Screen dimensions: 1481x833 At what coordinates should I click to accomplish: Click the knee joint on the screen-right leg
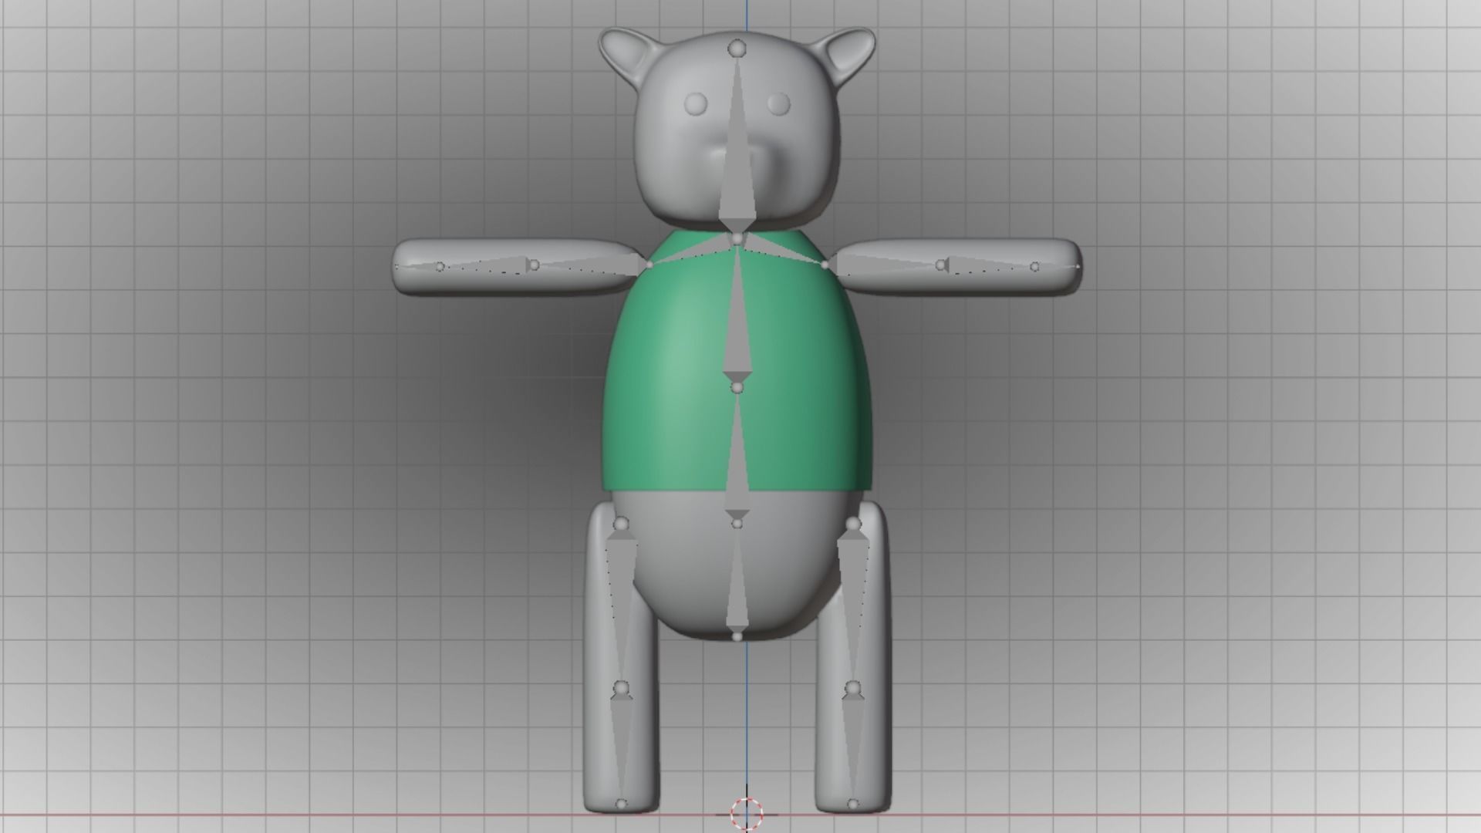pyautogui.click(x=853, y=687)
